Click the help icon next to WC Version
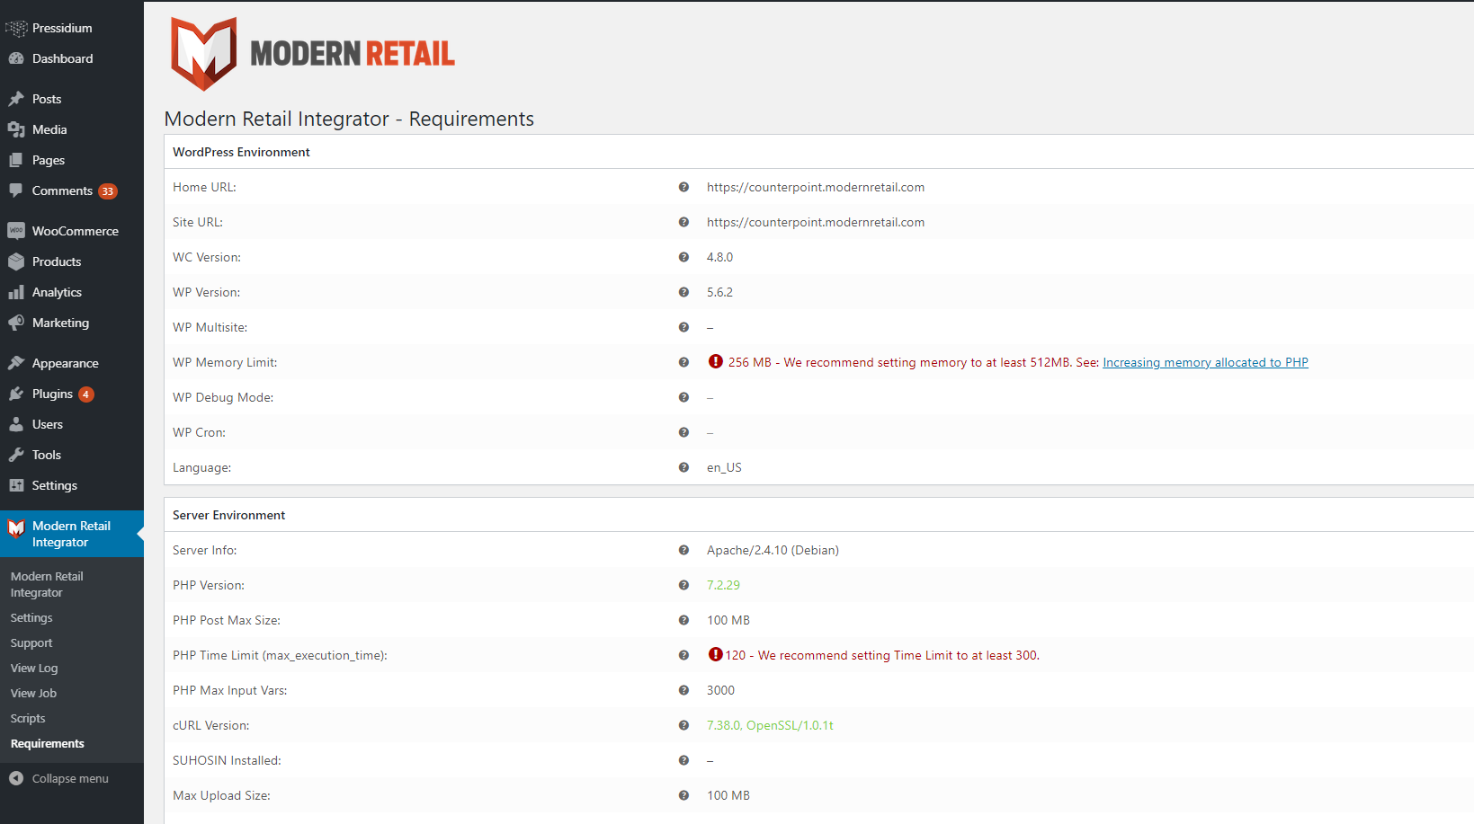This screenshot has width=1474, height=824. [683, 257]
